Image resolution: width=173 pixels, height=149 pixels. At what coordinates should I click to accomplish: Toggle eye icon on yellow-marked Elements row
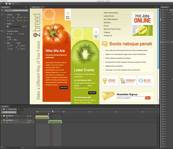(163, 20)
